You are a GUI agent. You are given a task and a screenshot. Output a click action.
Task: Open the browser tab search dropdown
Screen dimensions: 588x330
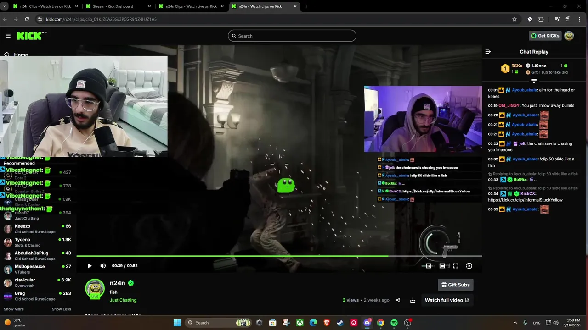(4, 6)
